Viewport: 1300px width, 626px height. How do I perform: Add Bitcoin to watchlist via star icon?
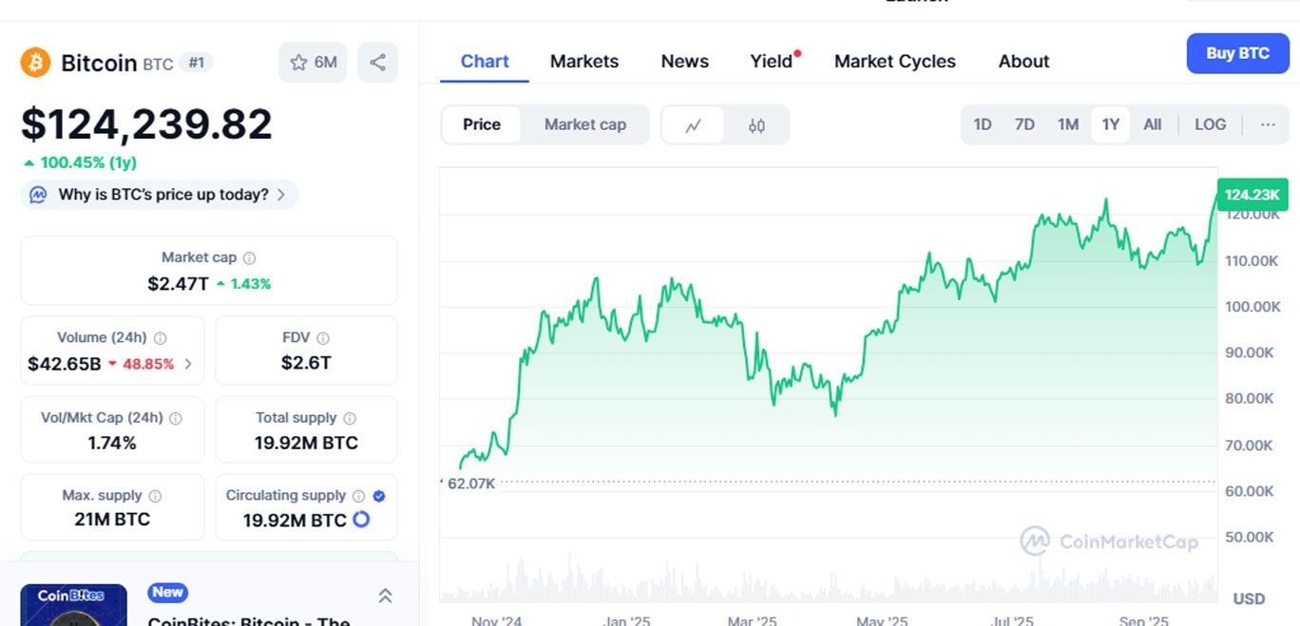click(x=302, y=61)
